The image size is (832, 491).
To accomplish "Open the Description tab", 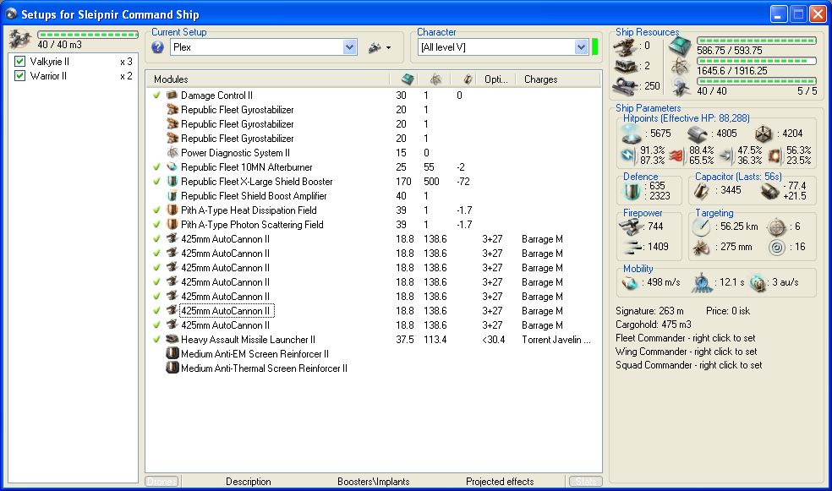I will 248,481.
